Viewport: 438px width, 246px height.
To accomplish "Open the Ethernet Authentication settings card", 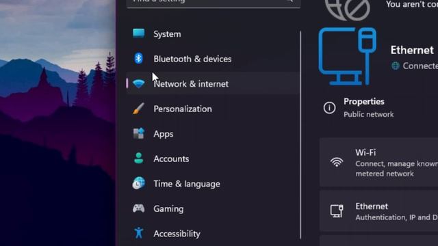I will (378, 211).
